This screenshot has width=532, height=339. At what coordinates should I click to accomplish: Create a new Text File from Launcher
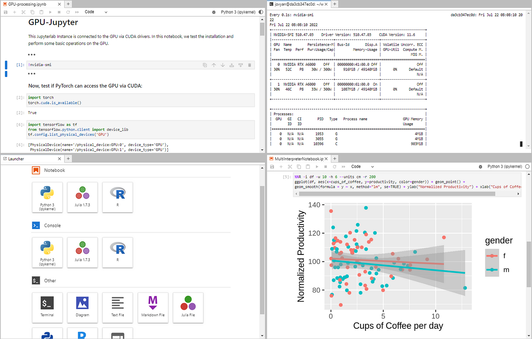[x=118, y=308]
